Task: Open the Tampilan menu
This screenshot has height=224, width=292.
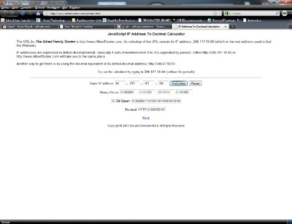Action: pos(27,7)
